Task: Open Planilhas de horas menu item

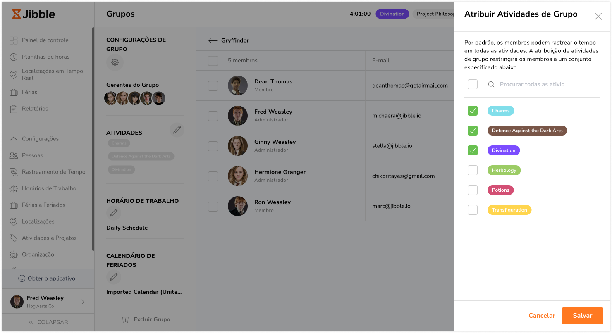Action: [45, 57]
